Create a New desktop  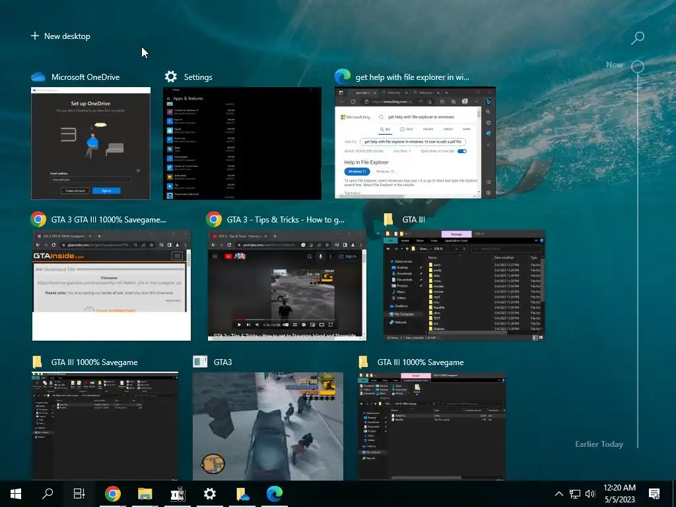click(x=60, y=36)
